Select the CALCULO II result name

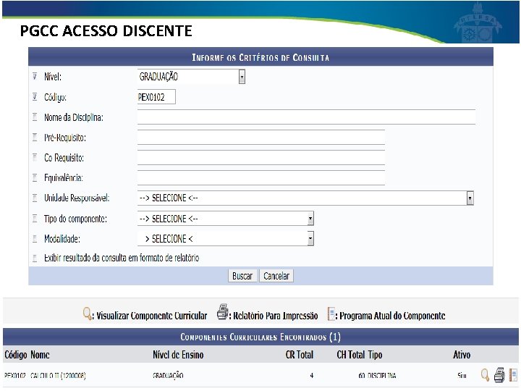[x=58, y=376]
